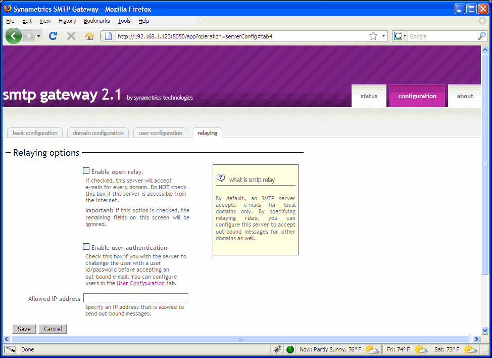Click the status bar bug icon
The height and width of the screenshot is (358, 492).
tap(277, 349)
